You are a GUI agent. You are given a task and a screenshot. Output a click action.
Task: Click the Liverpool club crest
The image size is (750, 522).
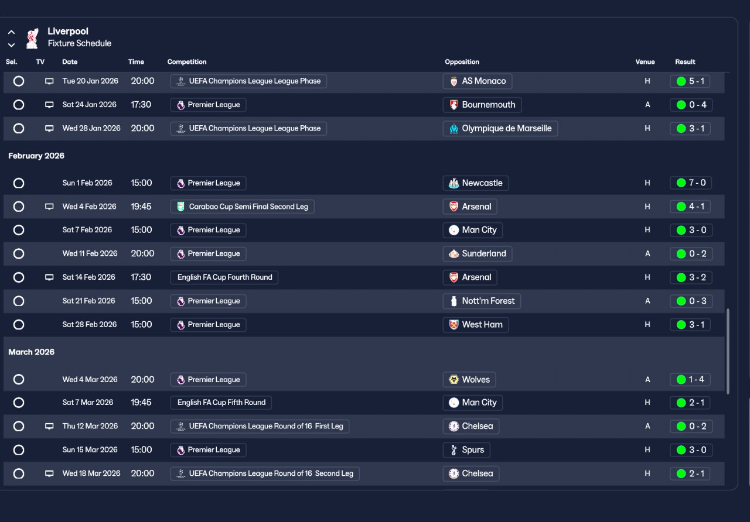pyautogui.click(x=32, y=37)
